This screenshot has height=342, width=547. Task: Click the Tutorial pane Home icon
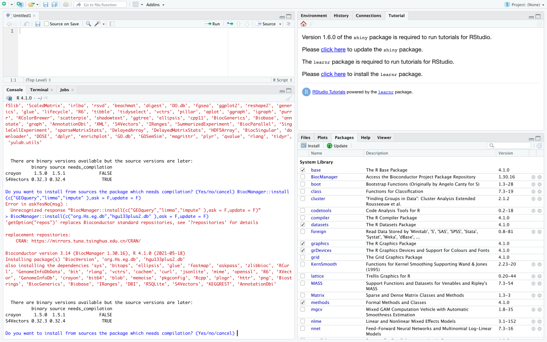(303, 24)
